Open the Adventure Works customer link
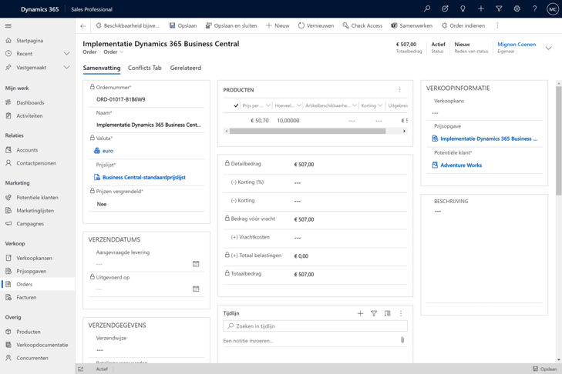562x374 pixels. point(461,165)
